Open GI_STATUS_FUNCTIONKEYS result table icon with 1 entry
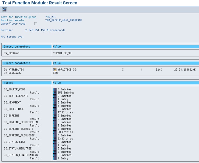 (55, 158)
